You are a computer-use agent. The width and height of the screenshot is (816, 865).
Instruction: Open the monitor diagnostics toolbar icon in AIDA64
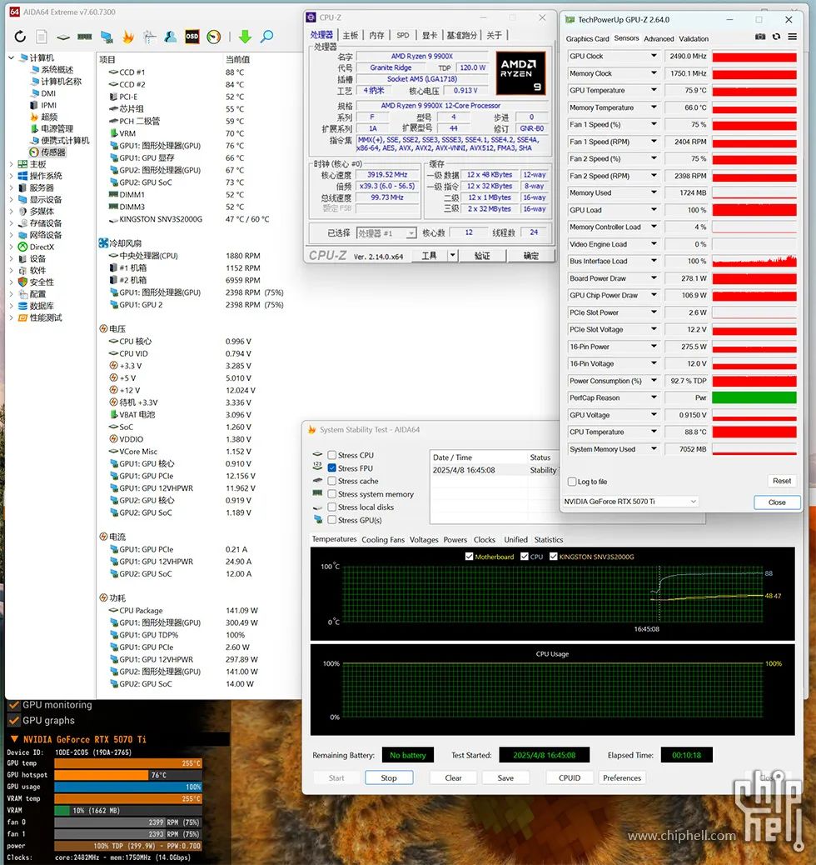tap(107, 37)
